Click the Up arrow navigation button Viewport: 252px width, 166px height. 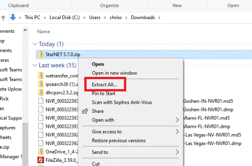[x=3, y=18]
